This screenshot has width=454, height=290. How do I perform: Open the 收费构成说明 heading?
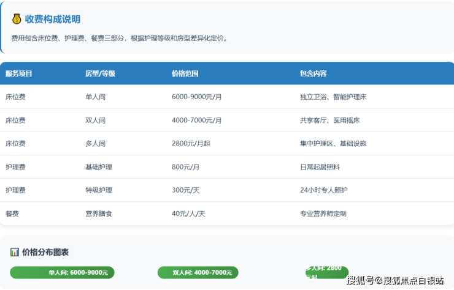tap(53, 20)
